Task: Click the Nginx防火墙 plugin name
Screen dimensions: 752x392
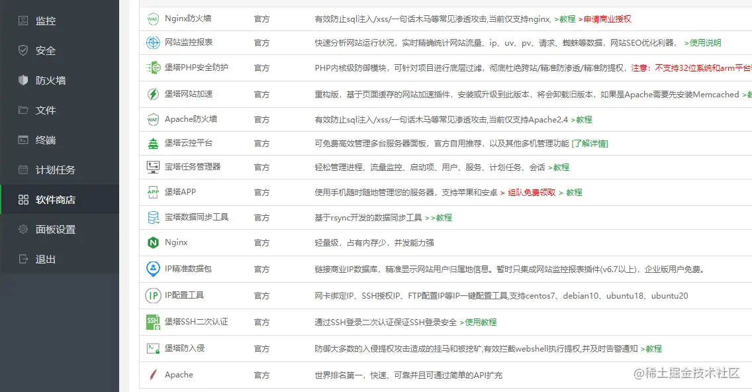Action: 188,19
